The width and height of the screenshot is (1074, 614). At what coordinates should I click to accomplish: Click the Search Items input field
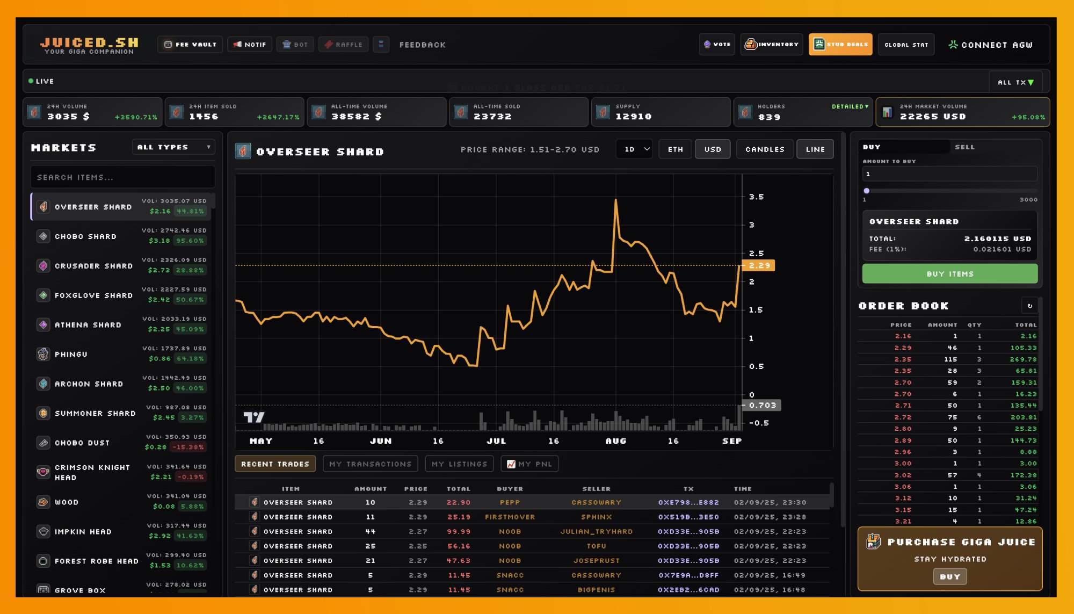122,176
